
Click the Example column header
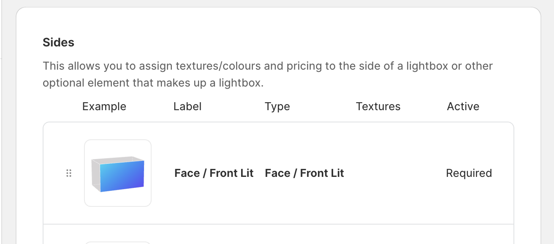pos(104,106)
